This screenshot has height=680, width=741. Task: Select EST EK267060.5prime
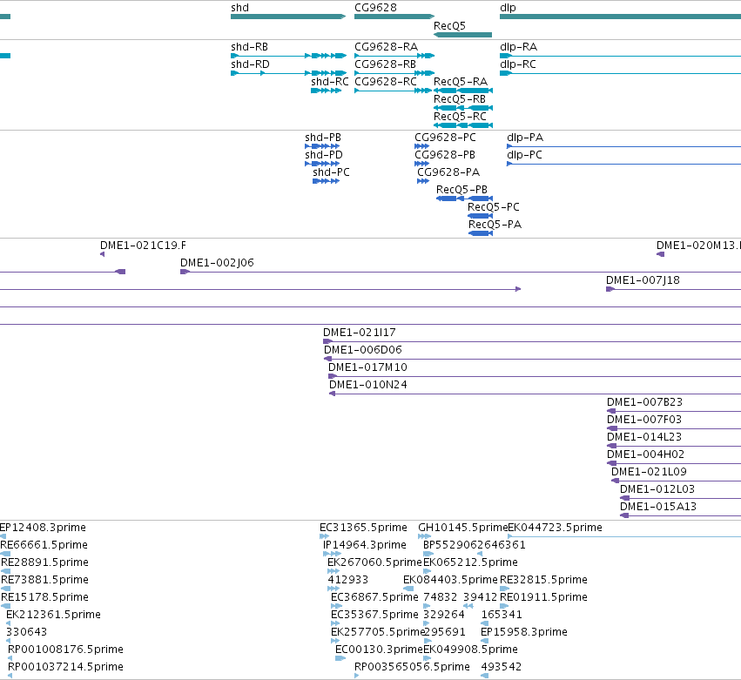[x=333, y=571]
